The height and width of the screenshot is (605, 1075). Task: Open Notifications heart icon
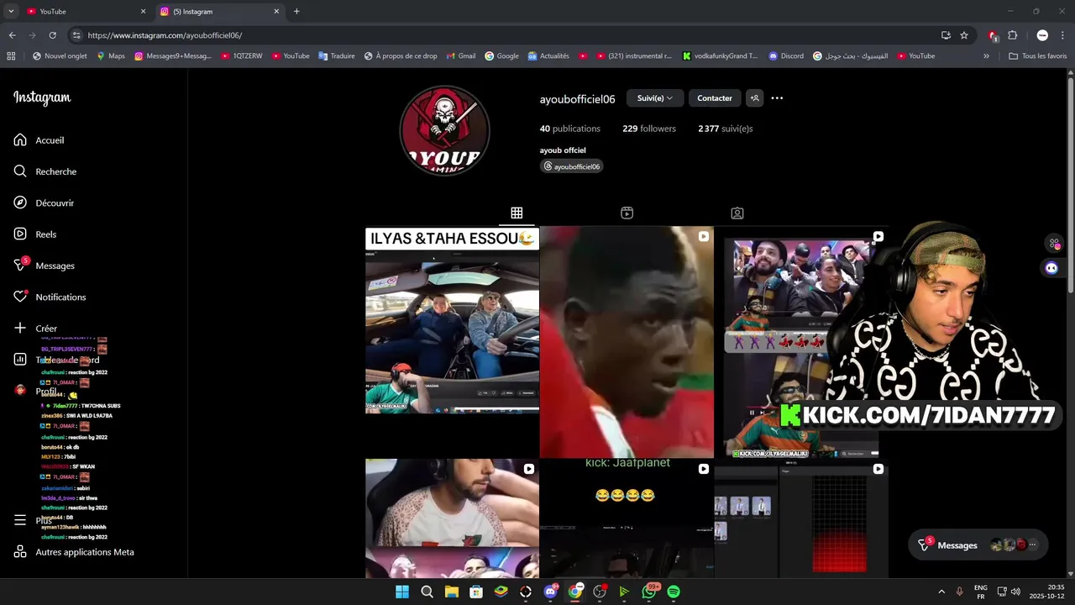[20, 297]
